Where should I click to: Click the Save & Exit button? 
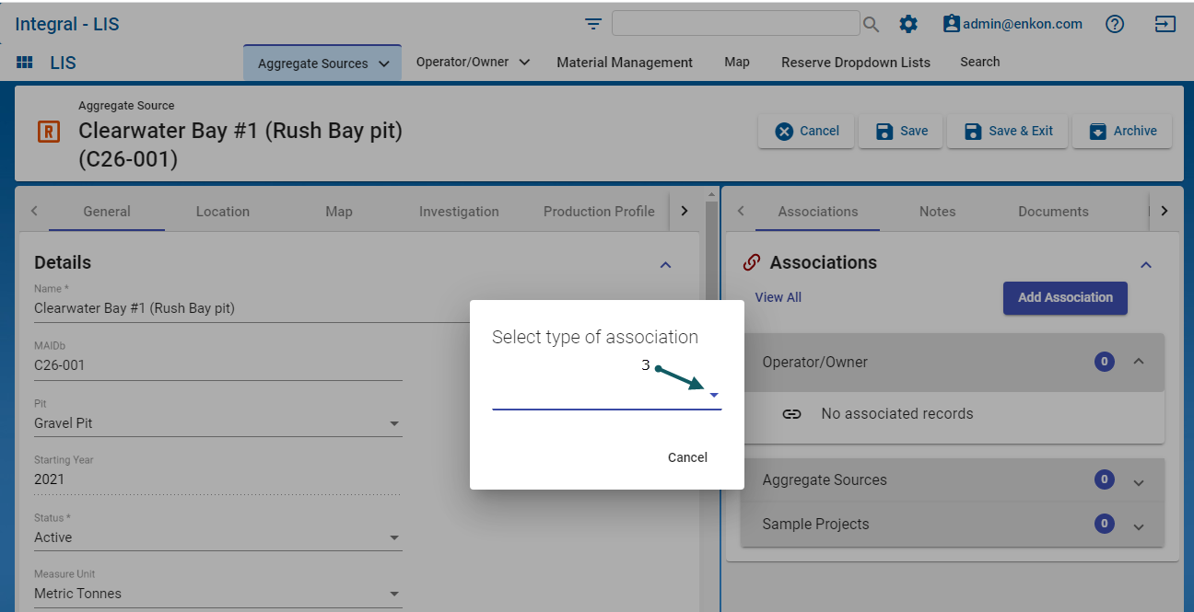[1008, 131]
